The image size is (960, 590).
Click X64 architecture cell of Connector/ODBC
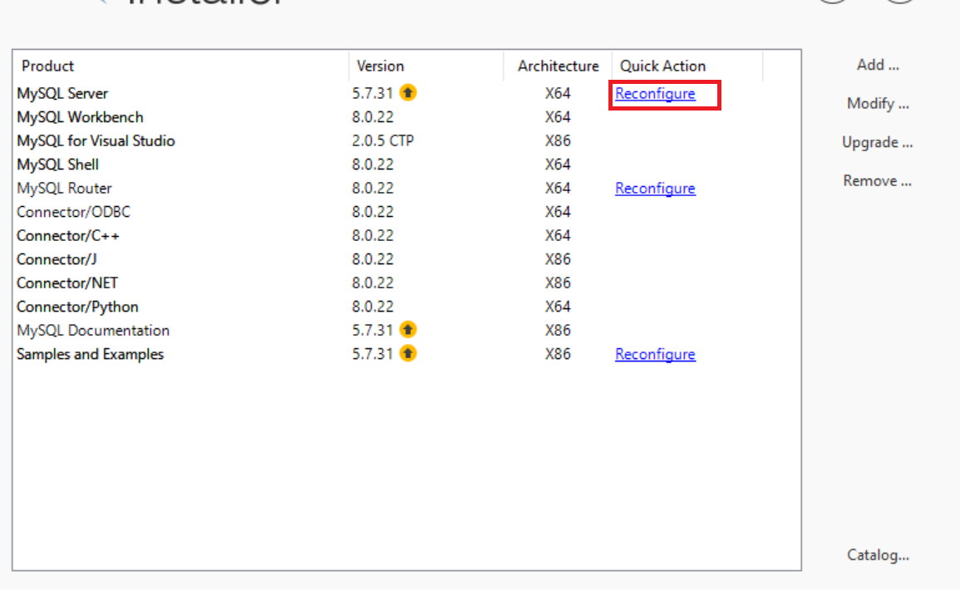(x=558, y=212)
